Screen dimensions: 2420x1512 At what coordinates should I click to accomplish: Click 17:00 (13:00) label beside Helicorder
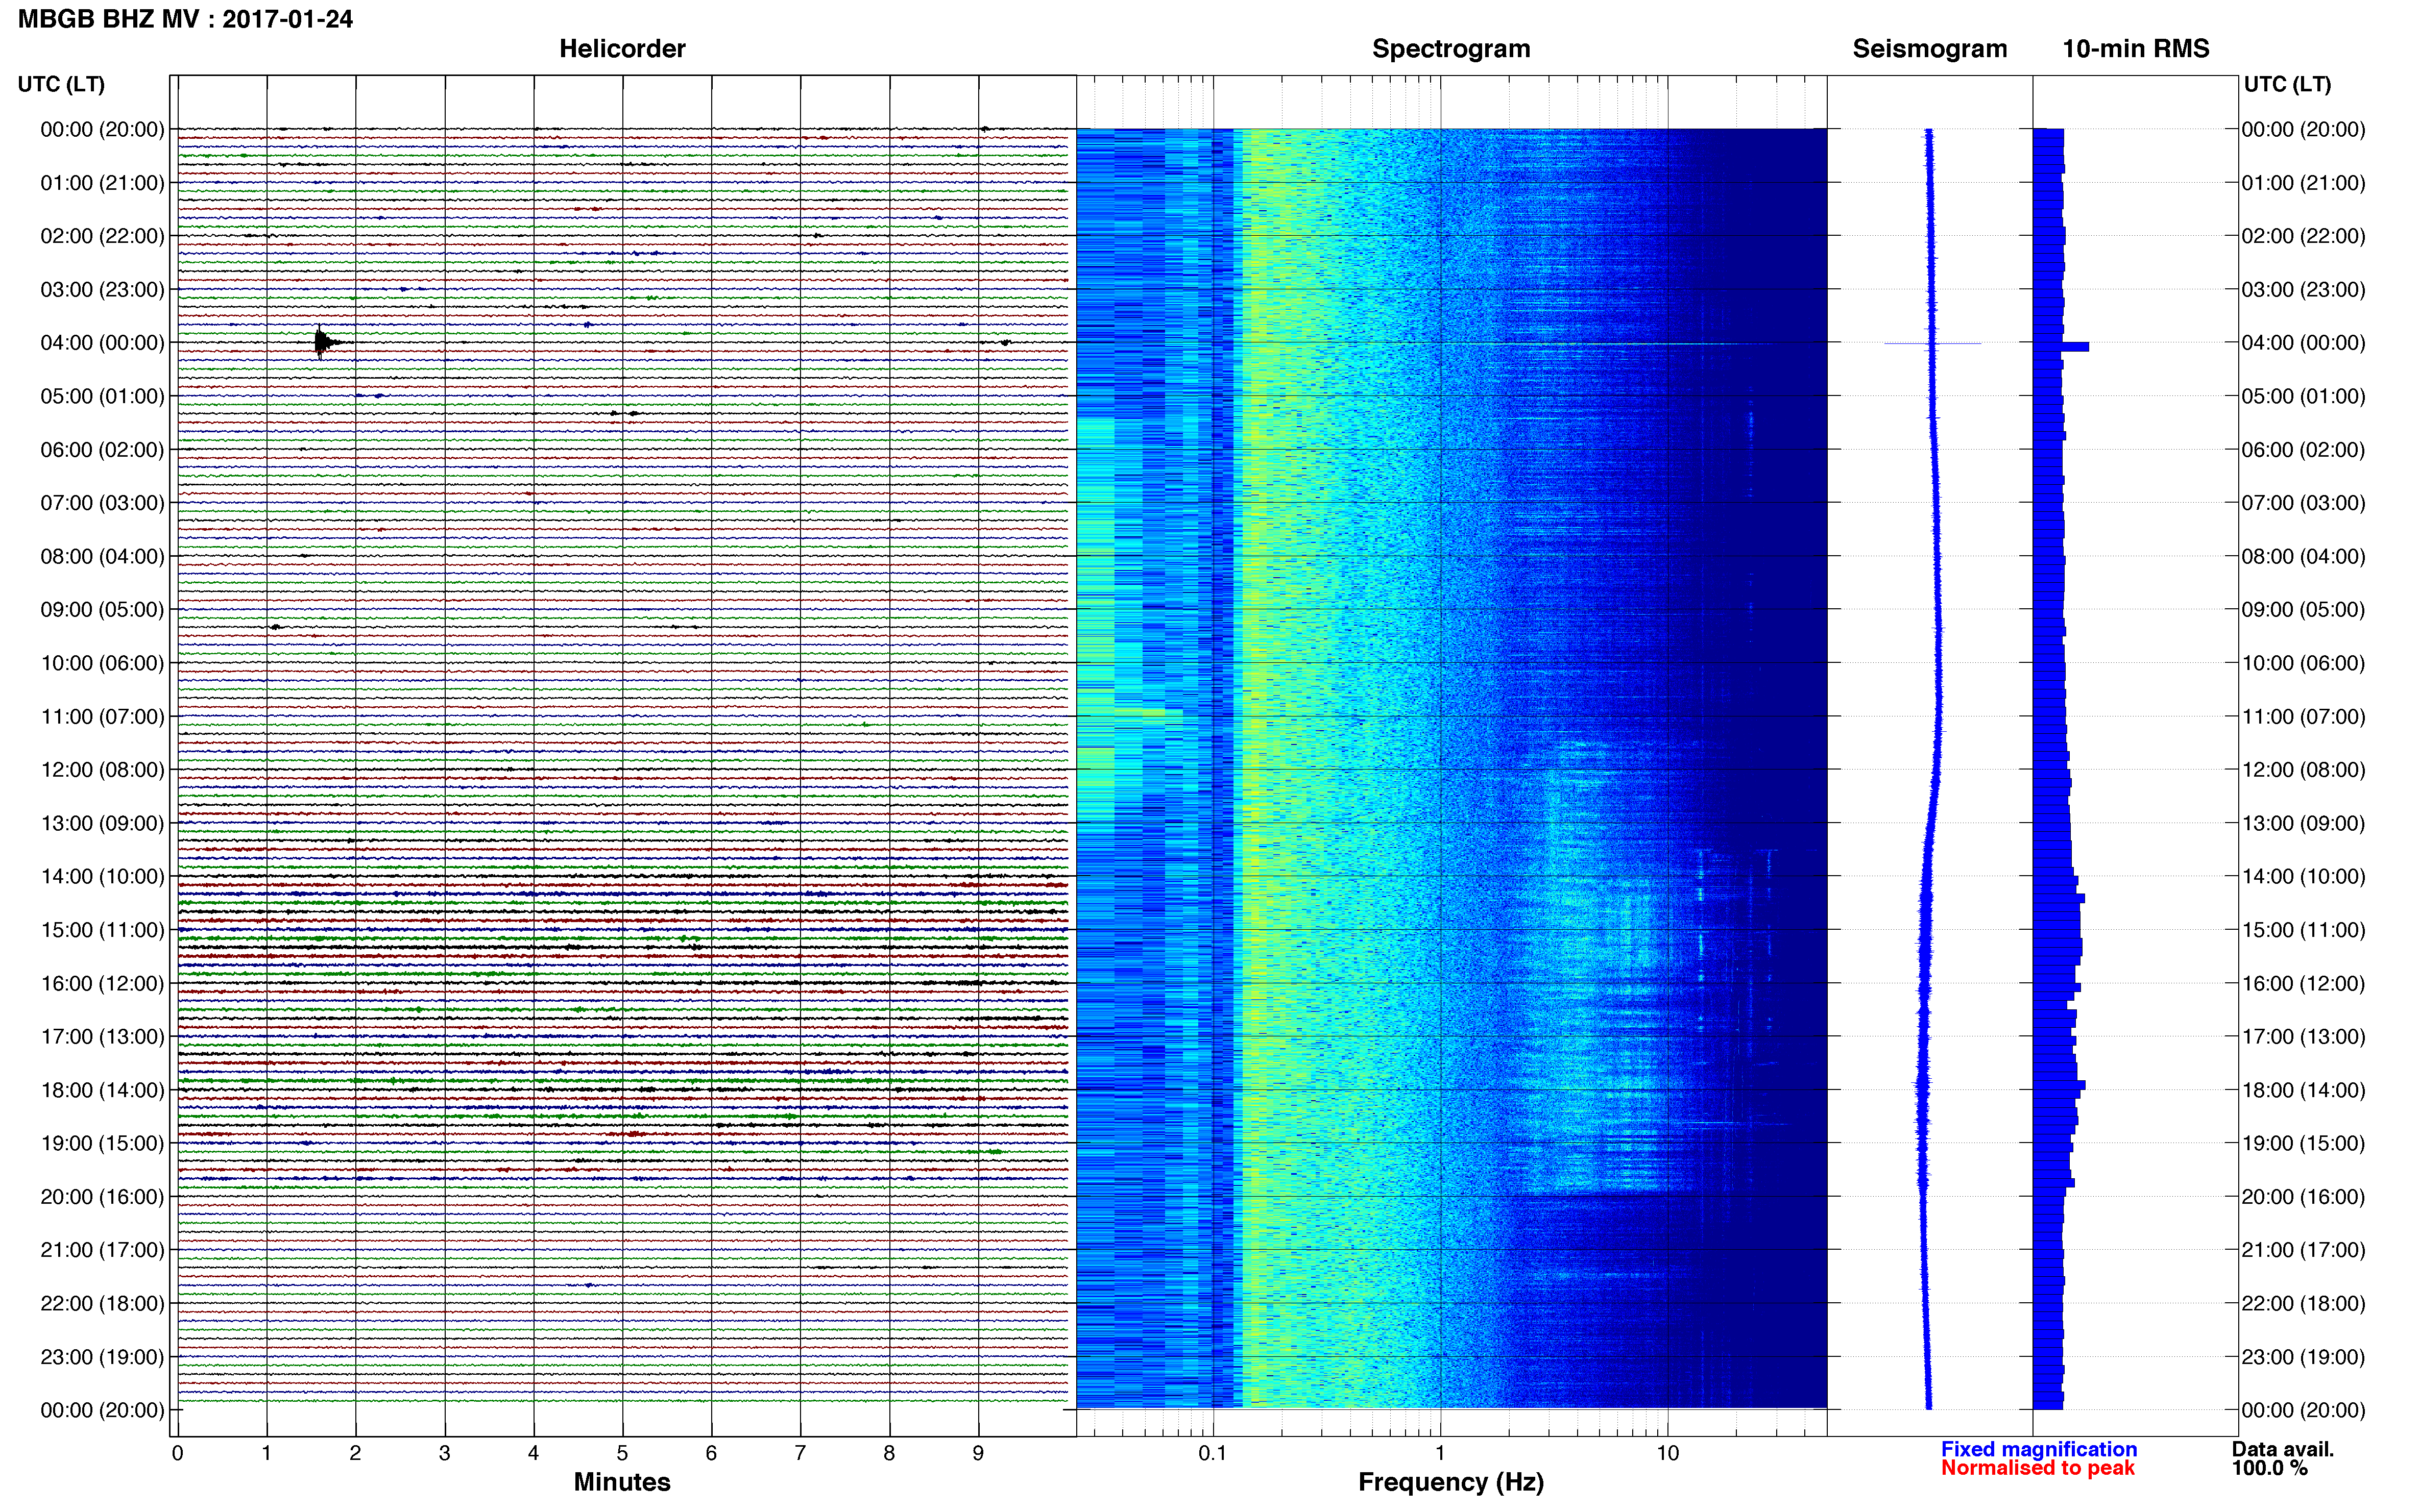coord(102,1037)
